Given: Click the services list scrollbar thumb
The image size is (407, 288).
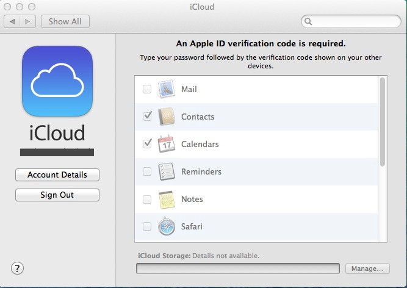Looking at the screenshot, I should [x=383, y=122].
